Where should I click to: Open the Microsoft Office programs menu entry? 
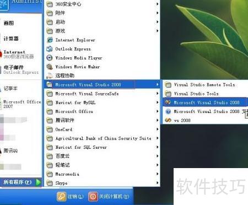click(102, 111)
